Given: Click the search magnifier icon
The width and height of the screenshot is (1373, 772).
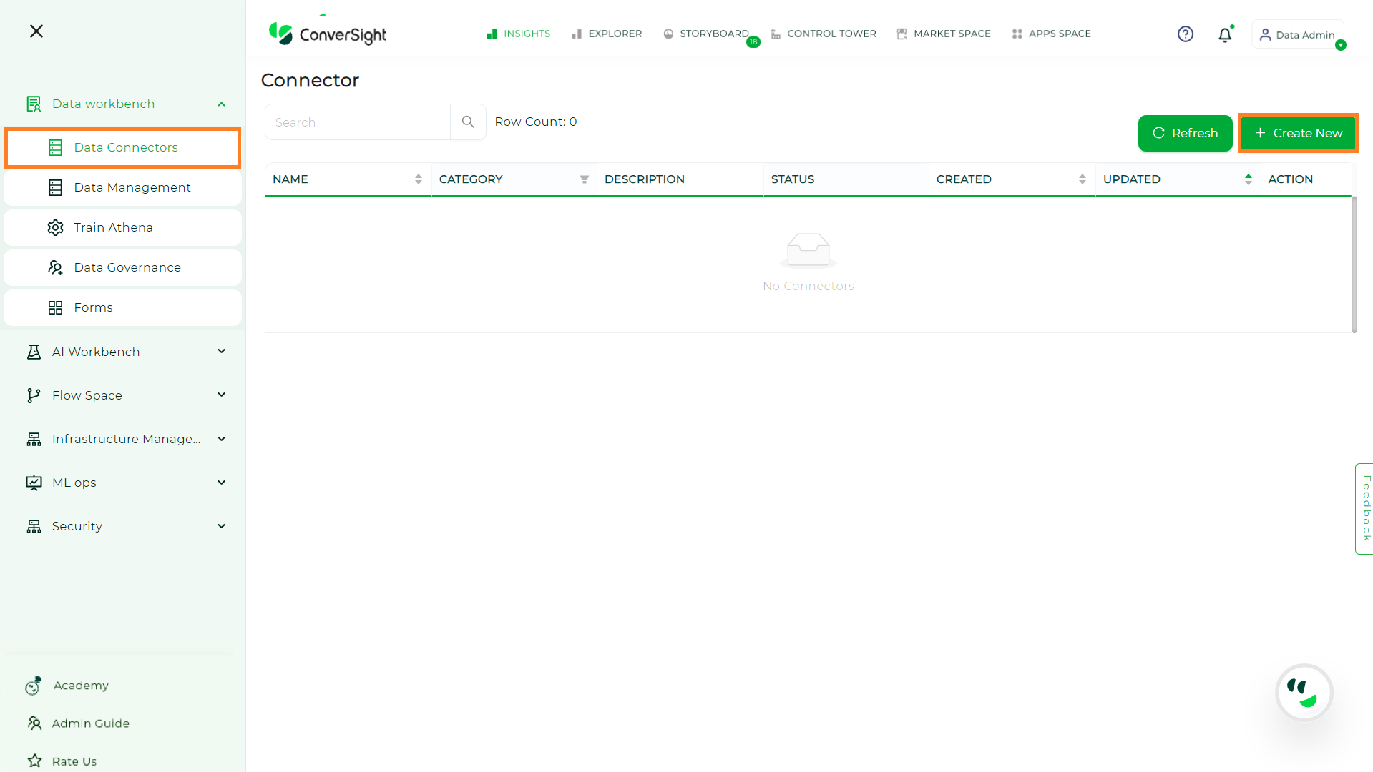Looking at the screenshot, I should [x=468, y=122].
